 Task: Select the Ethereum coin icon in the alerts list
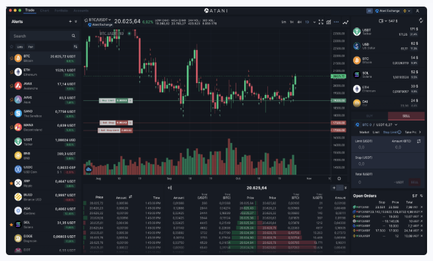[x=18, y=72]
